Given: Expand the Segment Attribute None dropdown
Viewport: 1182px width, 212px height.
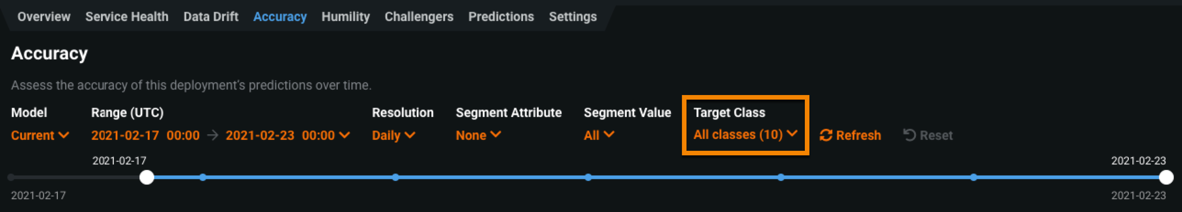Looking at the screenshot, I should point(478,135).
